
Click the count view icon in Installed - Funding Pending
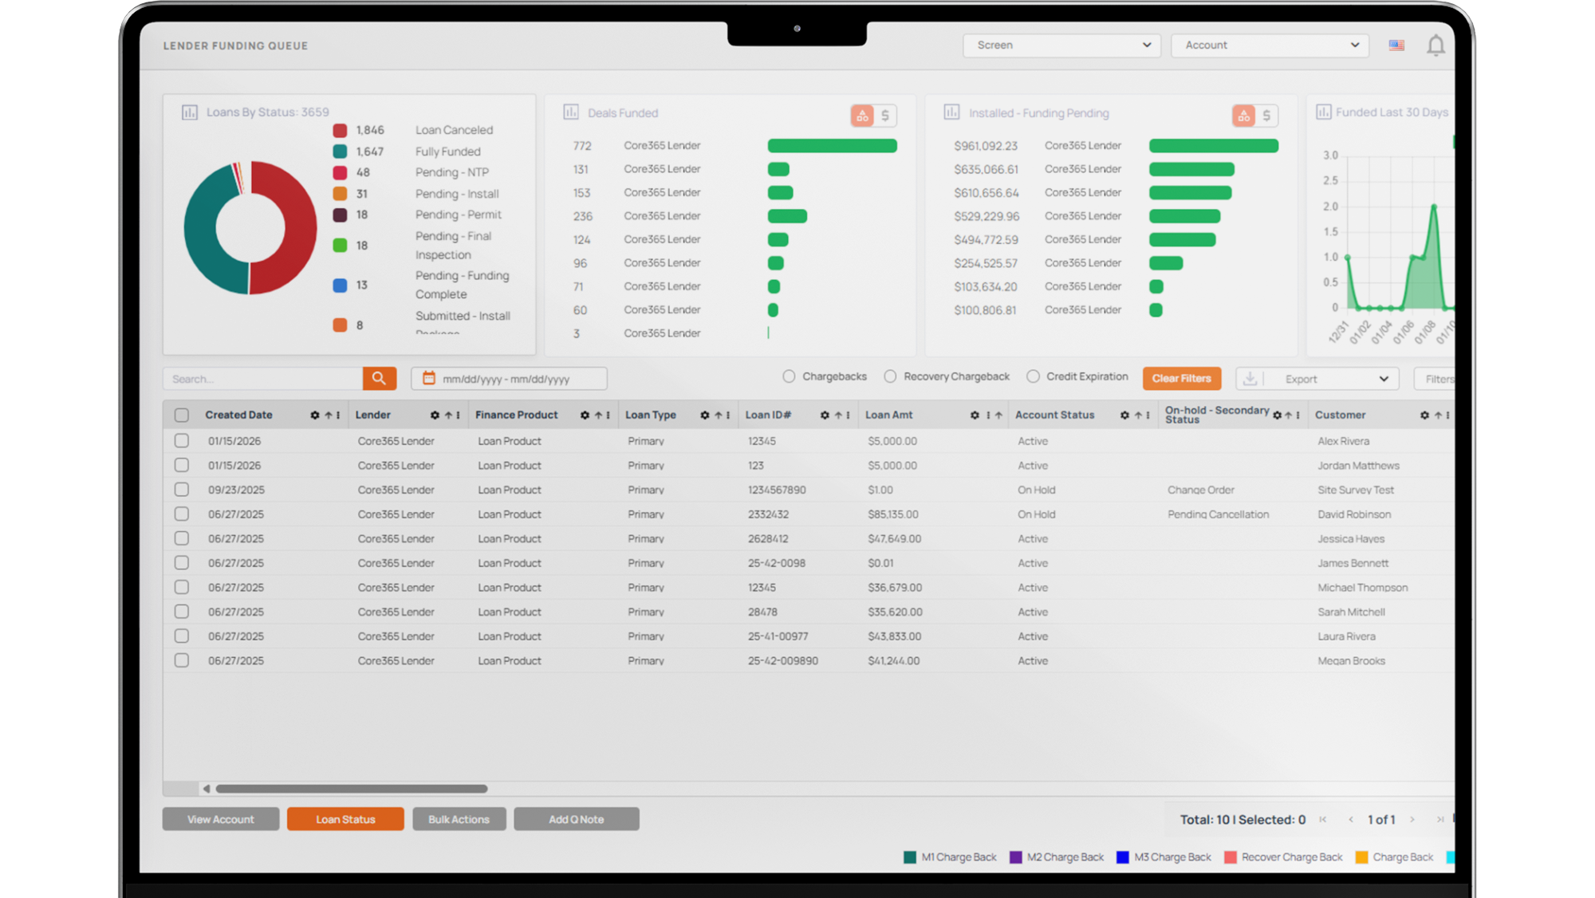[1243, 116]
